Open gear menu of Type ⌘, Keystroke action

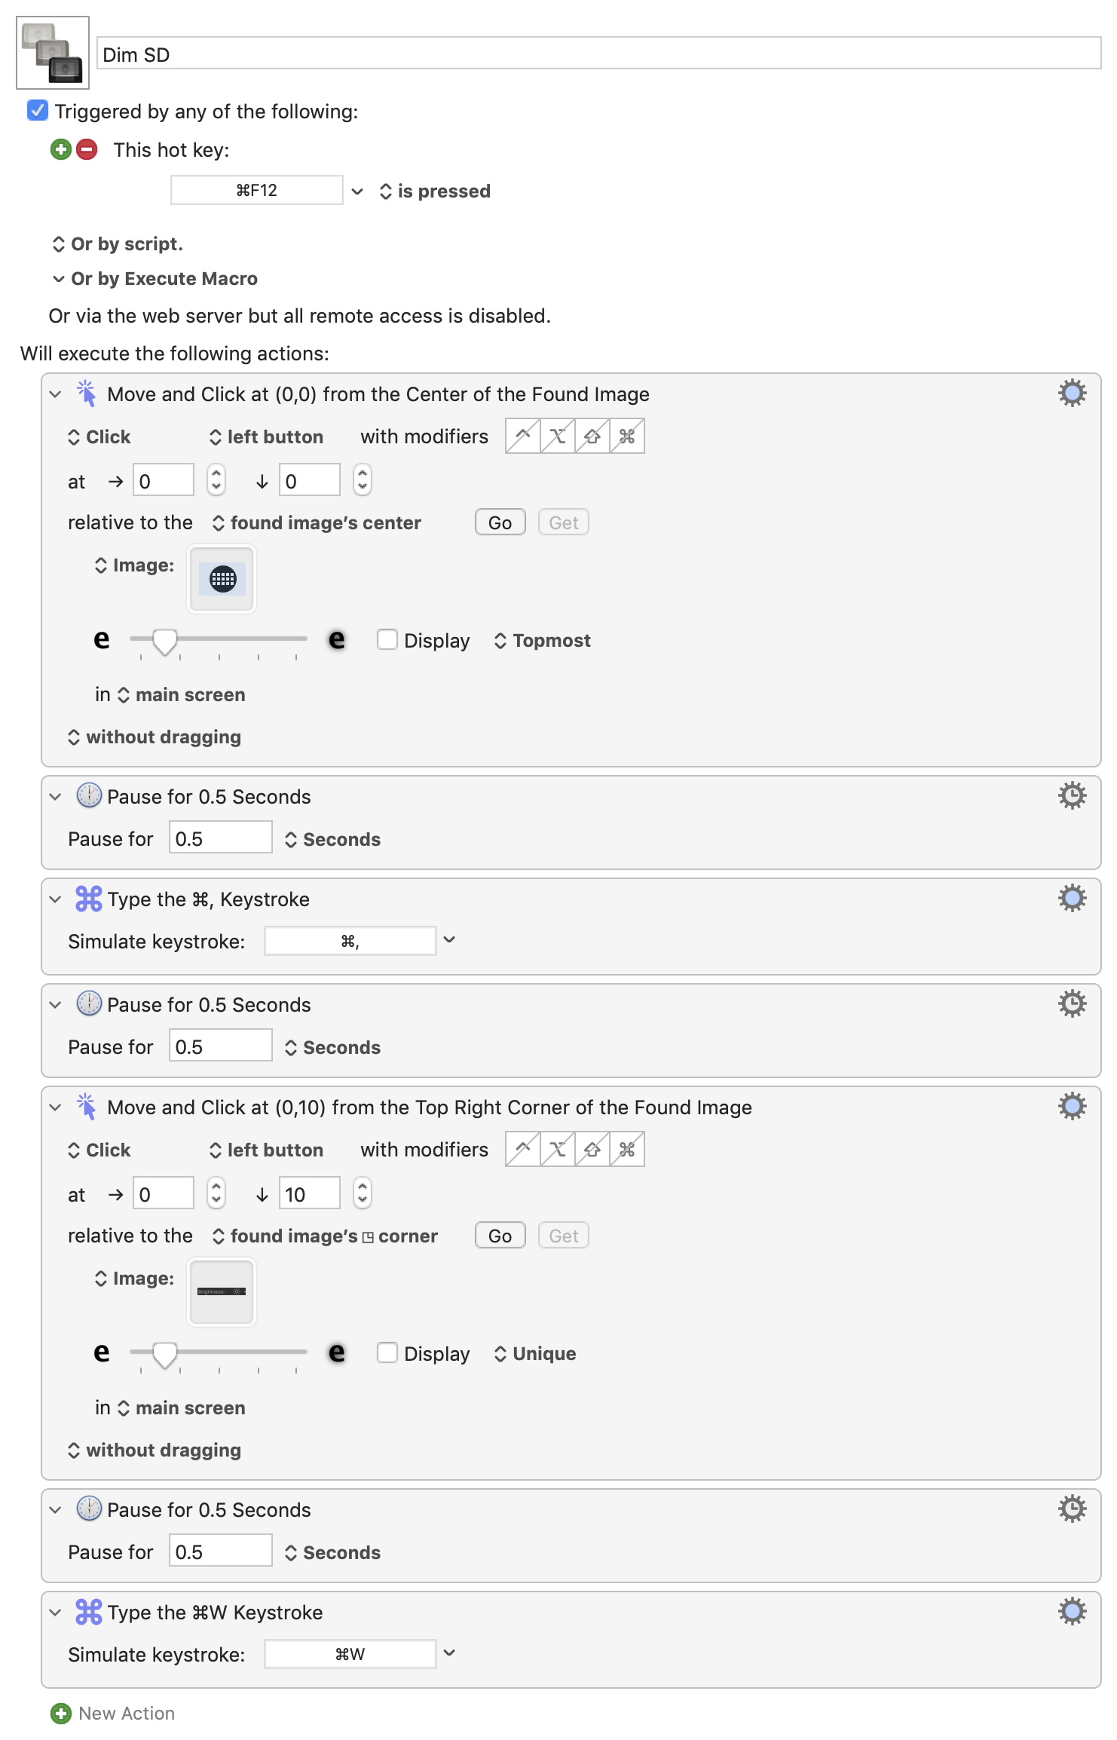click(1072, 898)
